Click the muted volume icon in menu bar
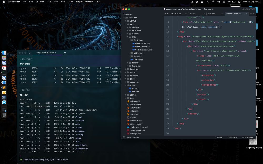Screen dimensions: 263x164 208,2
